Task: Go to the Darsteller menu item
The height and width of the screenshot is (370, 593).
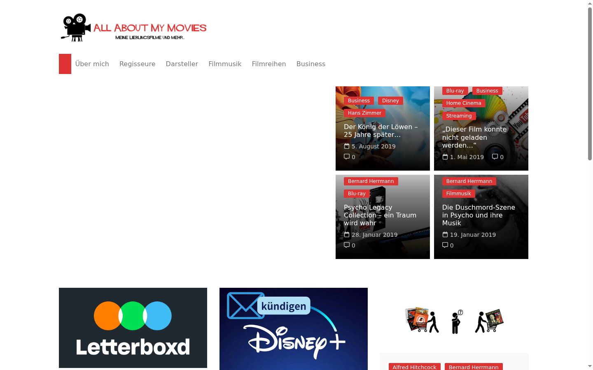Action: [x=182, y=64]
